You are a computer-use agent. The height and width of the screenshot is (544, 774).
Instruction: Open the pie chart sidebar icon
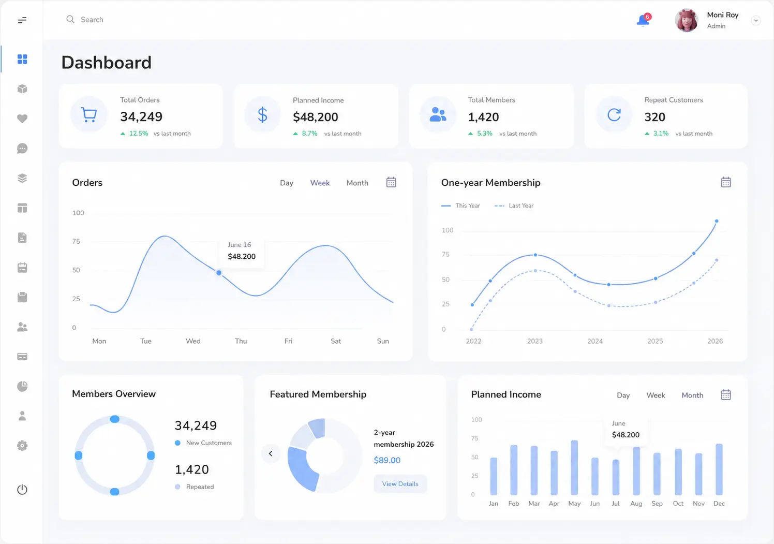22,386
